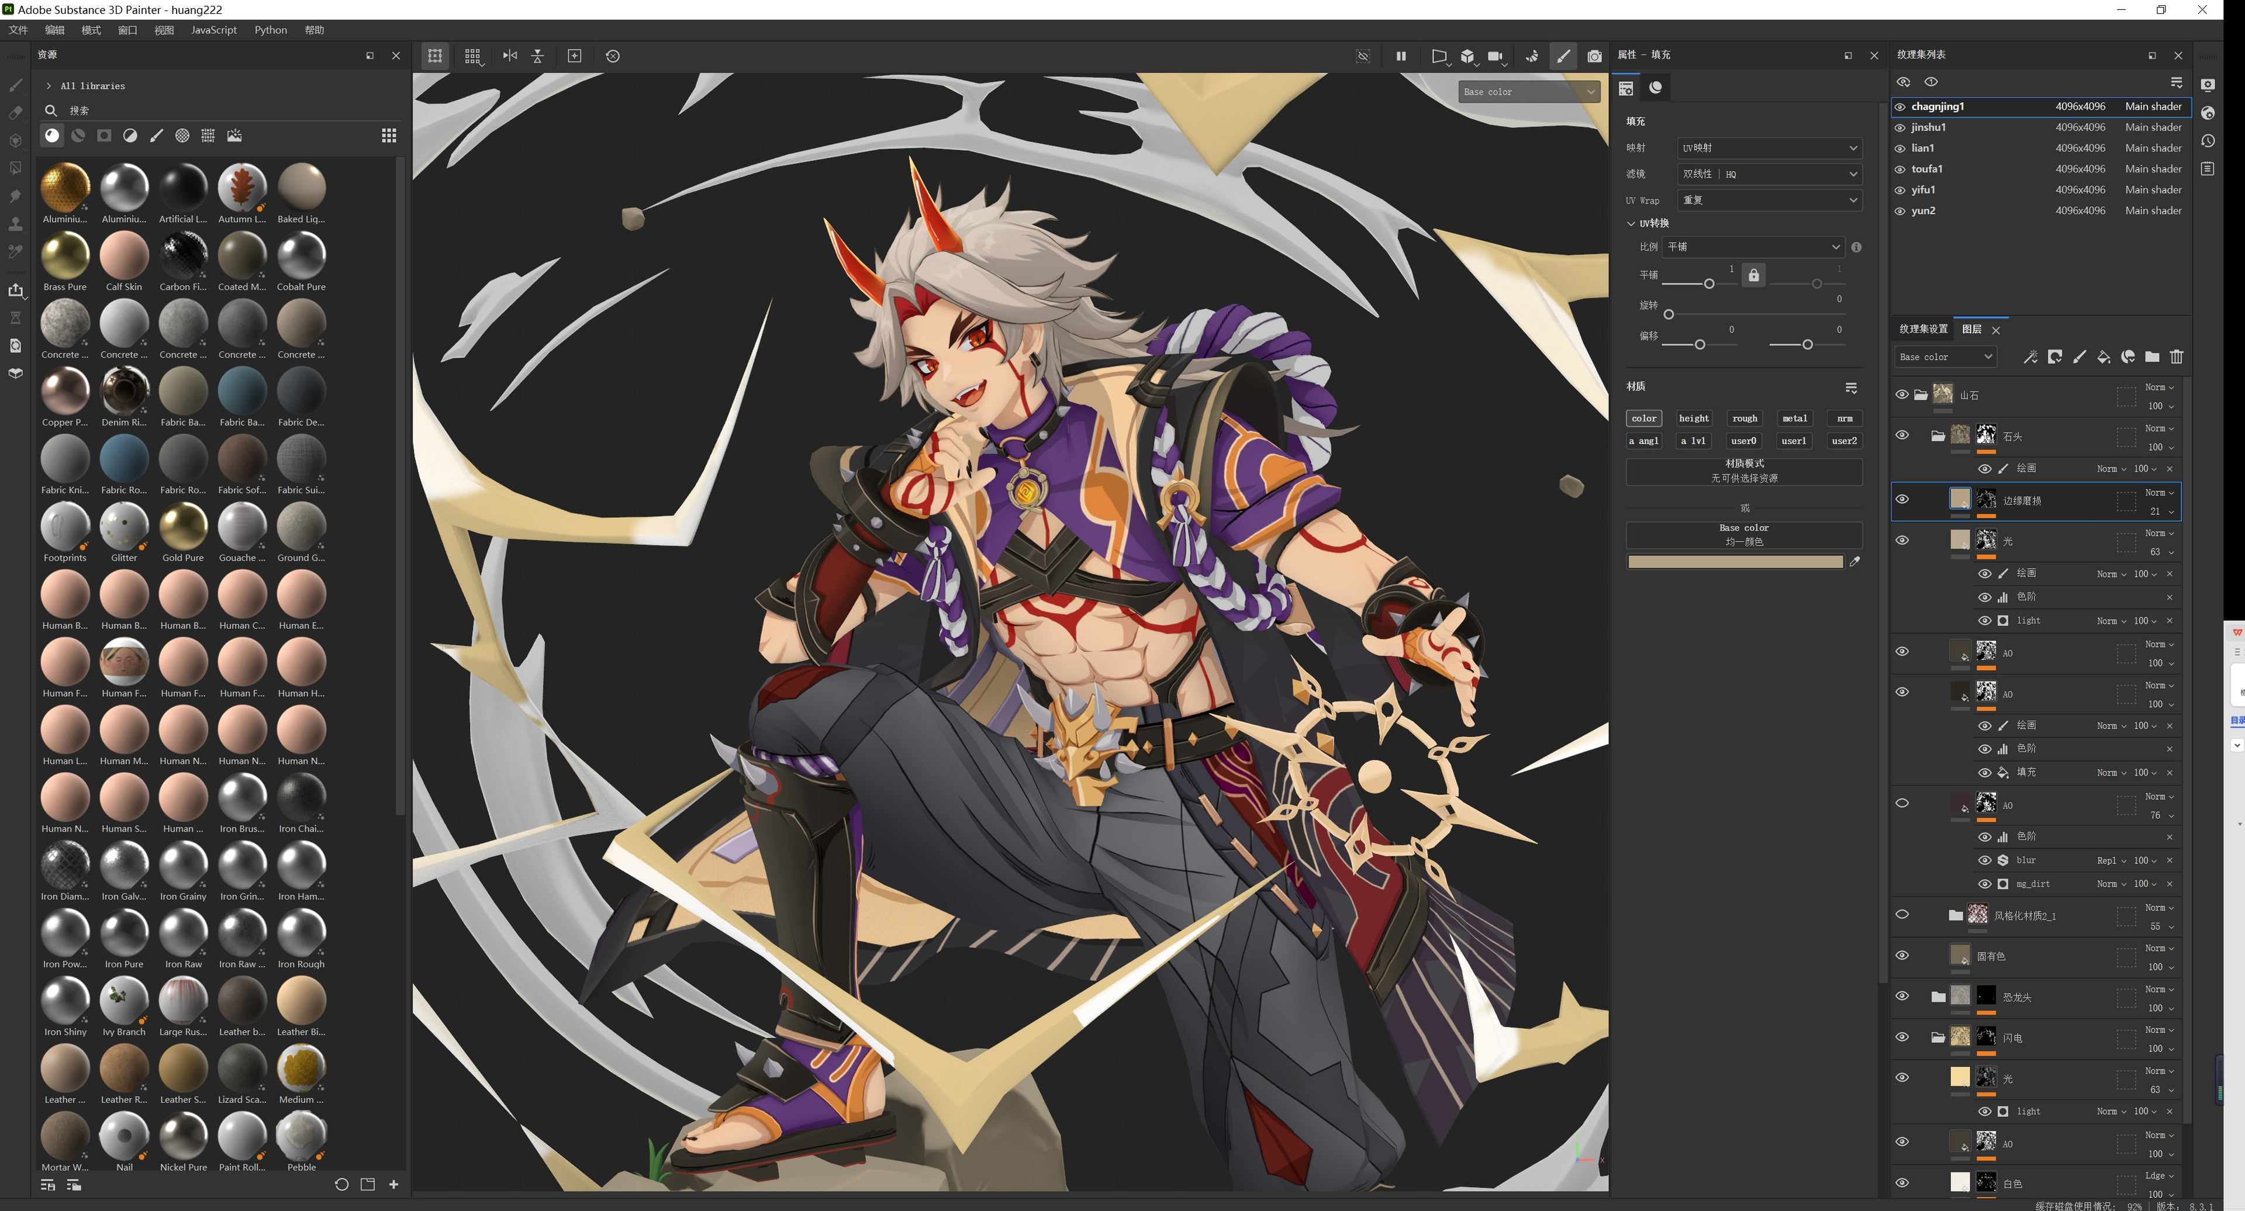
Task: Click the mirror symmetry icon in viewport toolbar
Action: (510, 56)
